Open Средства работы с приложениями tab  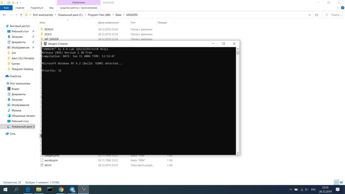pyautogui.click(x=78, y=8)
